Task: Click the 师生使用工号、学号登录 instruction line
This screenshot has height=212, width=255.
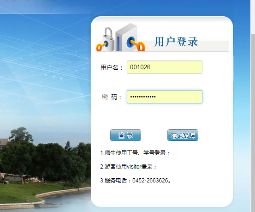Action: (x=135, y=153)
